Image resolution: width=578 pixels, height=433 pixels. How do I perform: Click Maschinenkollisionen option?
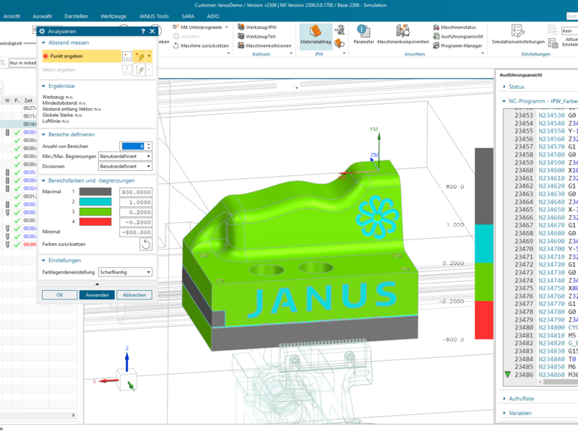(x=264, y=45)
